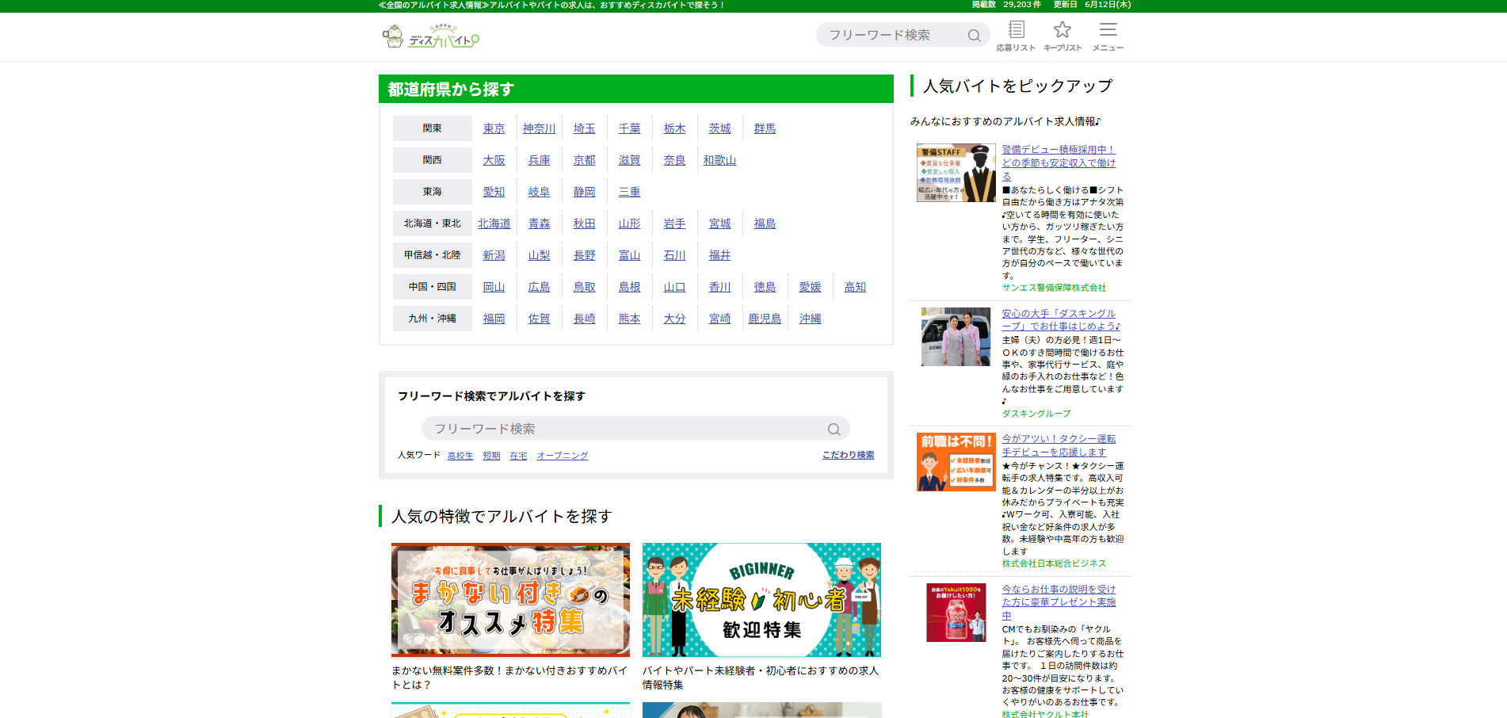Open the こだわり検索 link
Image resolution: width=1507 pixels, height=718 pixels.
tap(847, 456)
